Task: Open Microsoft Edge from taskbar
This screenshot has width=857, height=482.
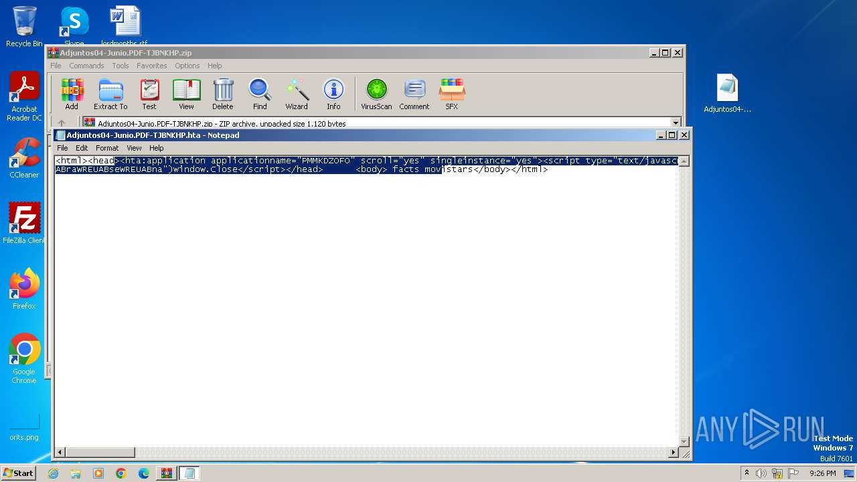Action: 144,473
